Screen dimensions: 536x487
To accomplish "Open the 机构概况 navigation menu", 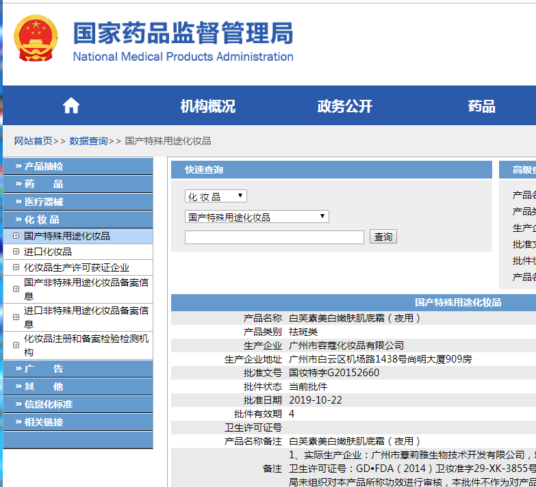I will pos(208,106).
